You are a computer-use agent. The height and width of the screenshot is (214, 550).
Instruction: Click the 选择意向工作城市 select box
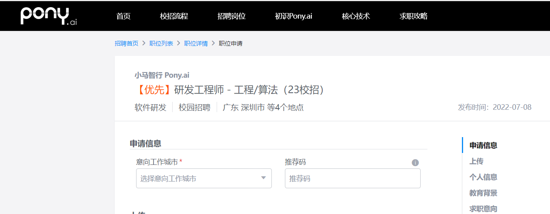click(x=198, y=178)
